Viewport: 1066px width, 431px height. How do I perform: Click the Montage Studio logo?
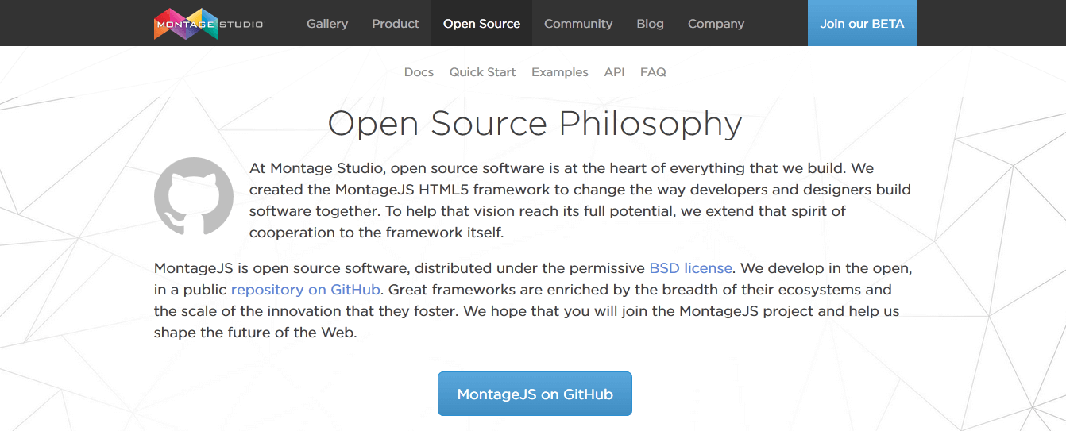pos(208,24)
